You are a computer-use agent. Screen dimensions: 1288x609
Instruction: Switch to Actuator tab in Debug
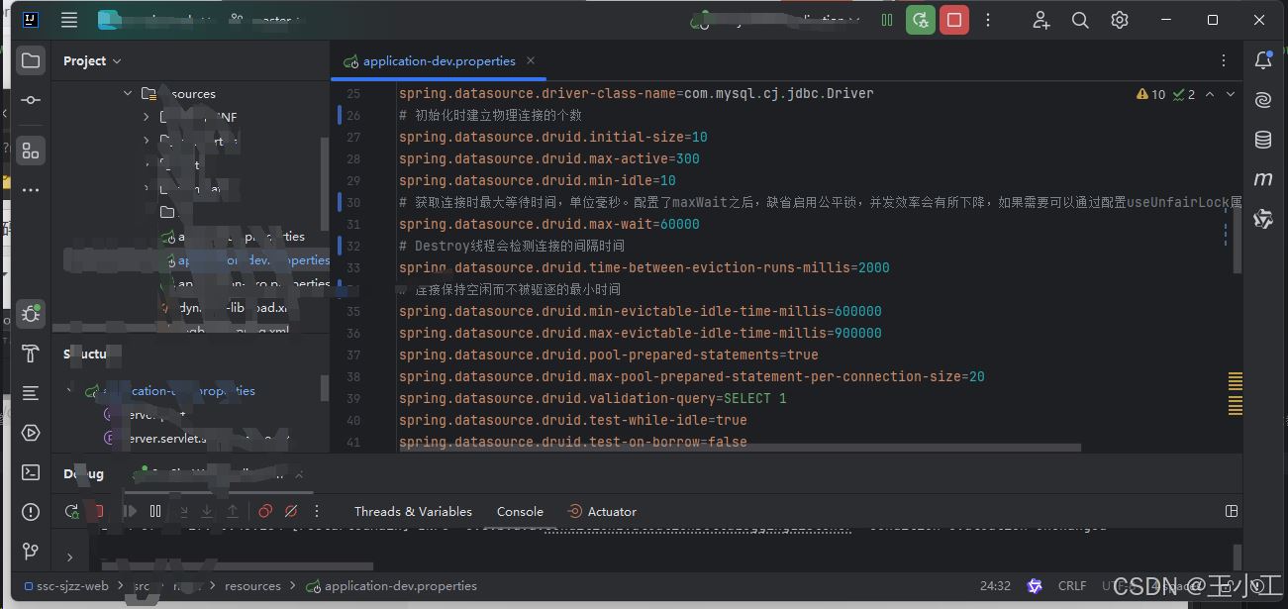tap(602, 512)
